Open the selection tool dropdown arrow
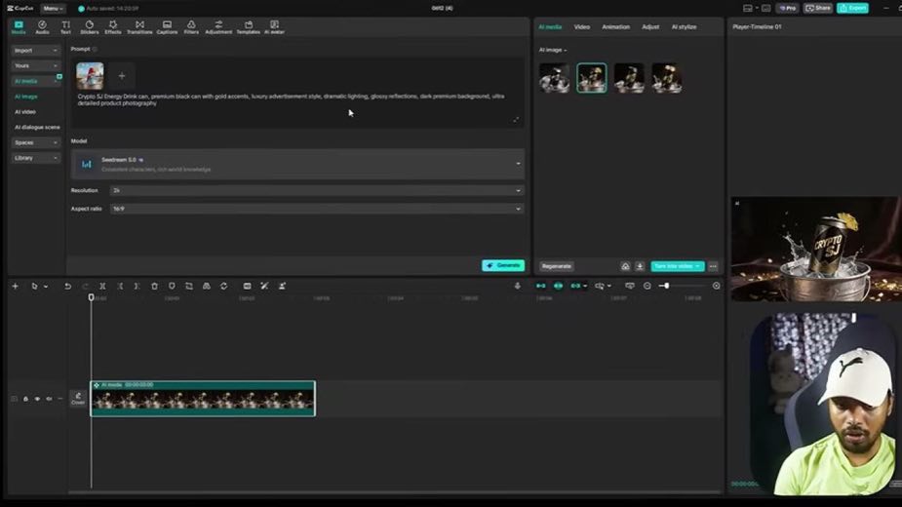902x507 pixels. pos(46,286)
